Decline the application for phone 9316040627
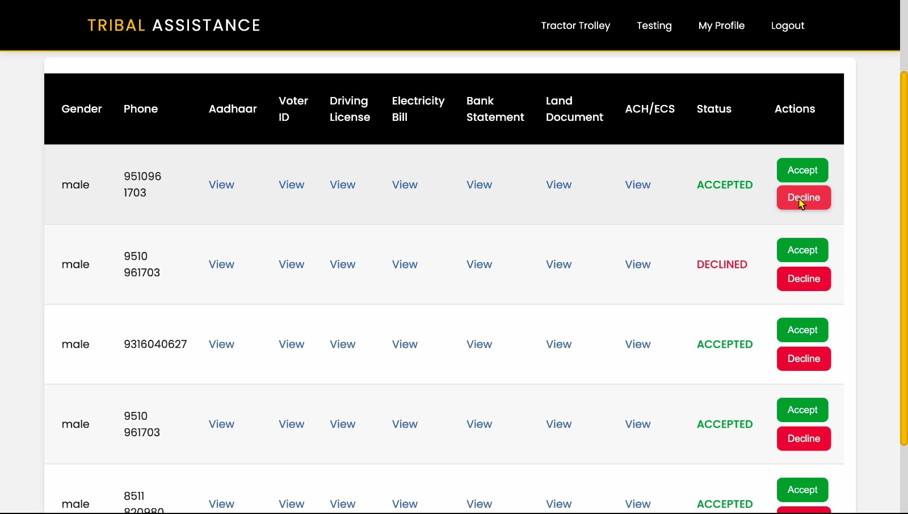 (803, 359)
